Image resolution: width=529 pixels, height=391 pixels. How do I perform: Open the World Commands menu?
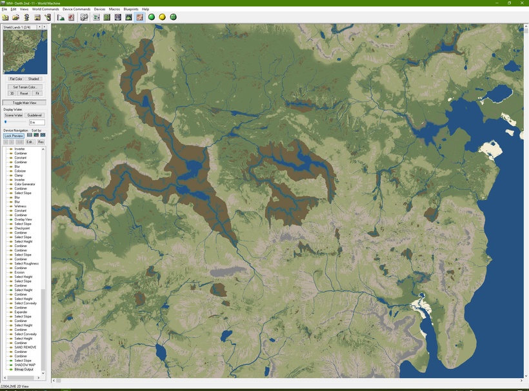[46, 9]
